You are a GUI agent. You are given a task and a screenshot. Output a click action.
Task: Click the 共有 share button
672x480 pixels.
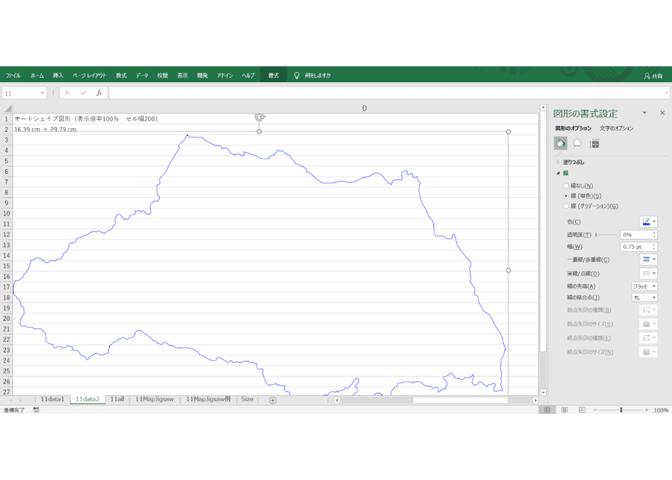(x=653, y=76)
